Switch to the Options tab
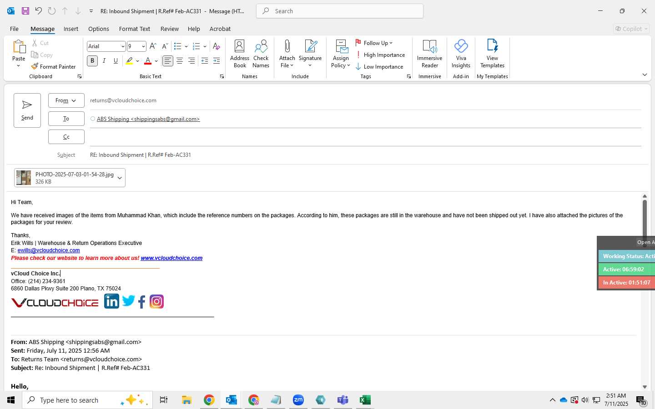The image size is (655, 409). click(x=99, y=29)
